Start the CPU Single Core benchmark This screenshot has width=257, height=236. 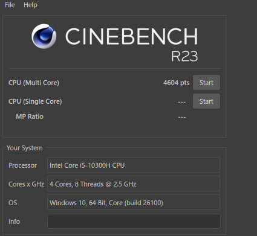[x=206, y=101]
